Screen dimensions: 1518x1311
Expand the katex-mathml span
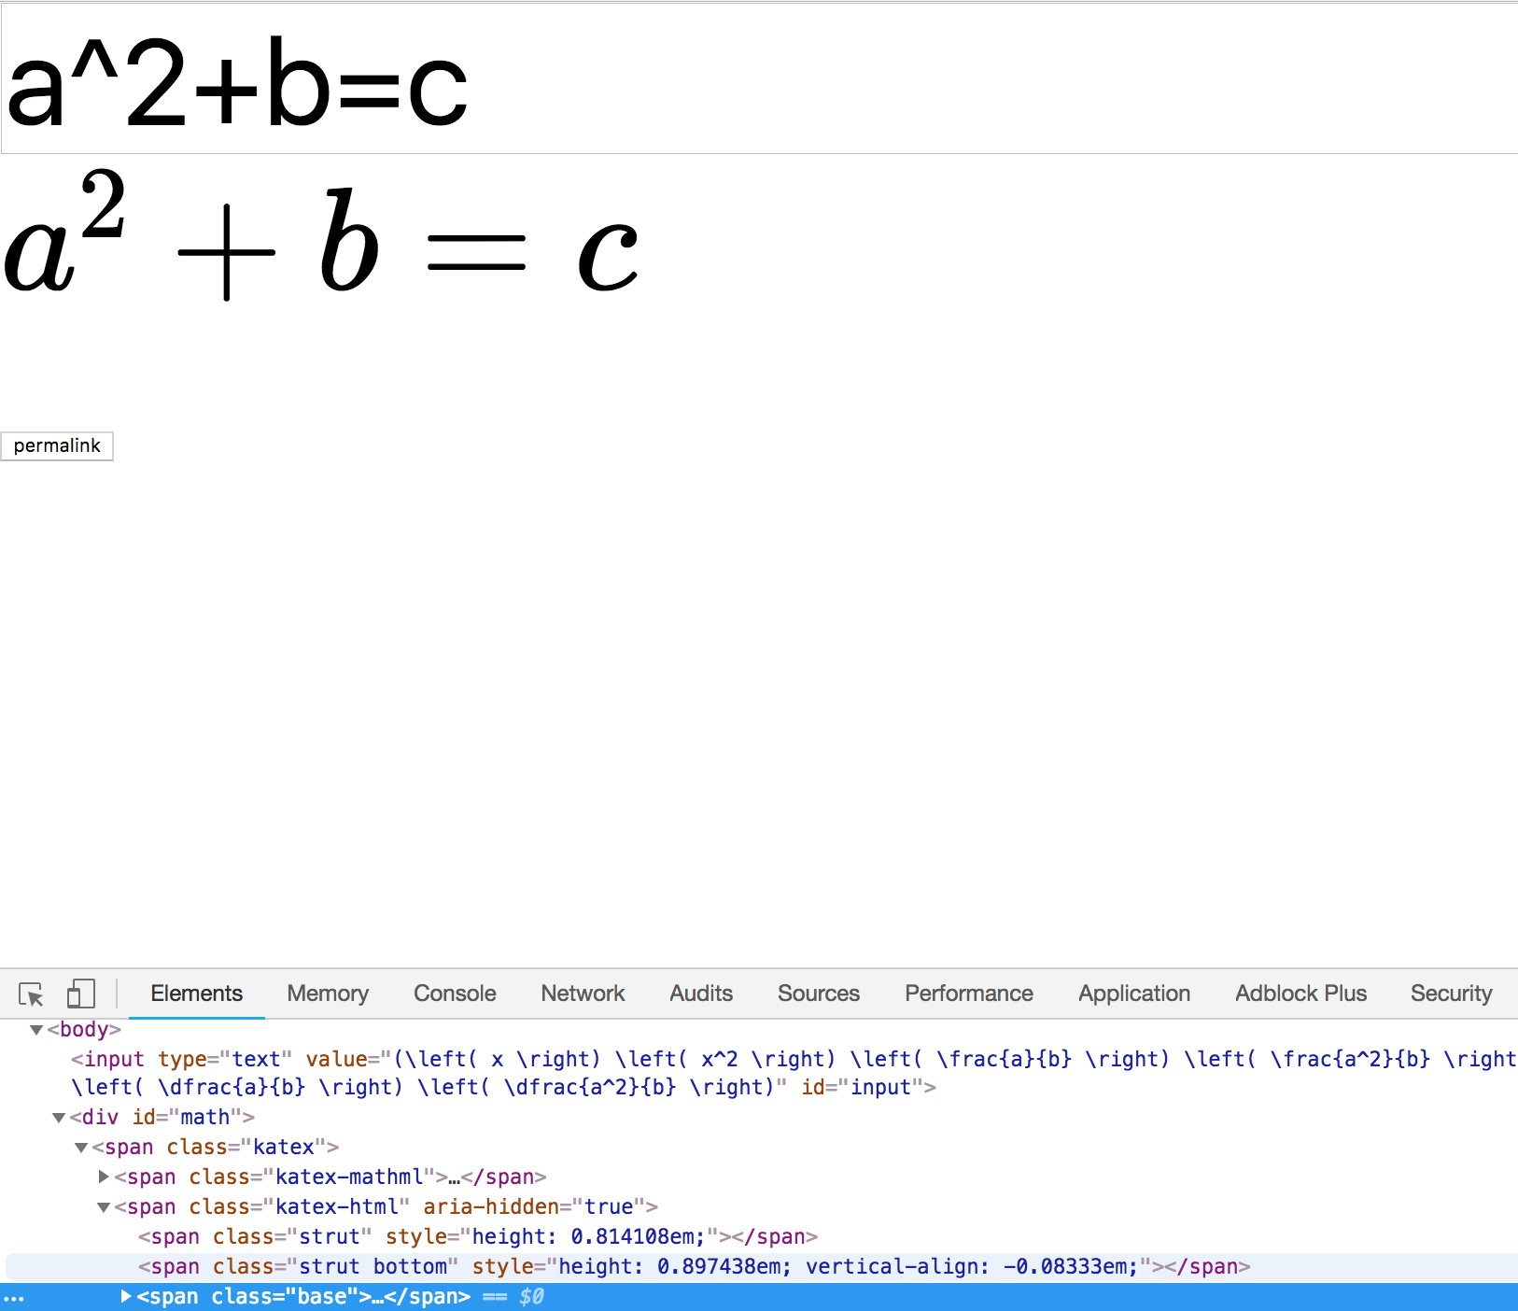pos(104,1177)
